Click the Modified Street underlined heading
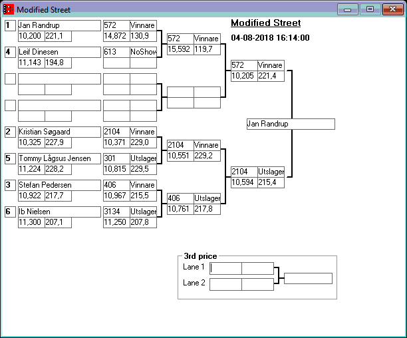This screenshot has width=407, height=338. click(265, 23)
